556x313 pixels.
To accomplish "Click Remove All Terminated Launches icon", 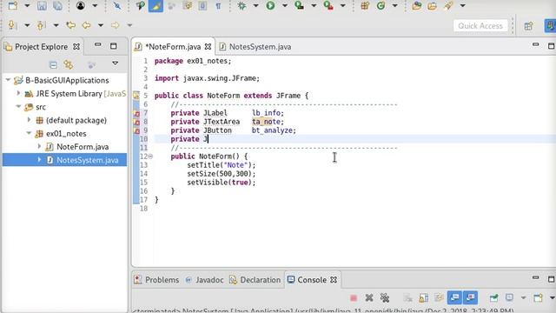I will (385, 297).
